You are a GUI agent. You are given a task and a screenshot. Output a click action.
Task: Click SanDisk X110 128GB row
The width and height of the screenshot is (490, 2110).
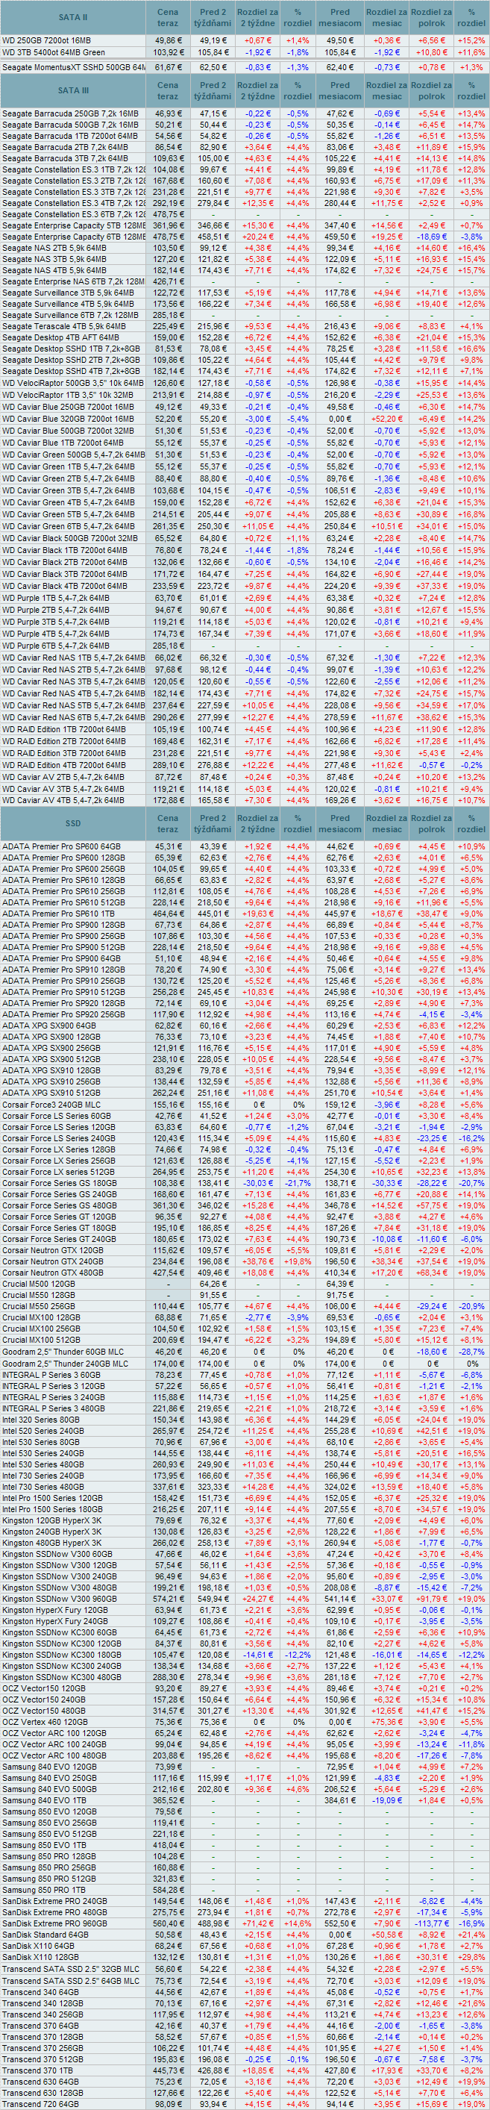tap(245, 1957)
